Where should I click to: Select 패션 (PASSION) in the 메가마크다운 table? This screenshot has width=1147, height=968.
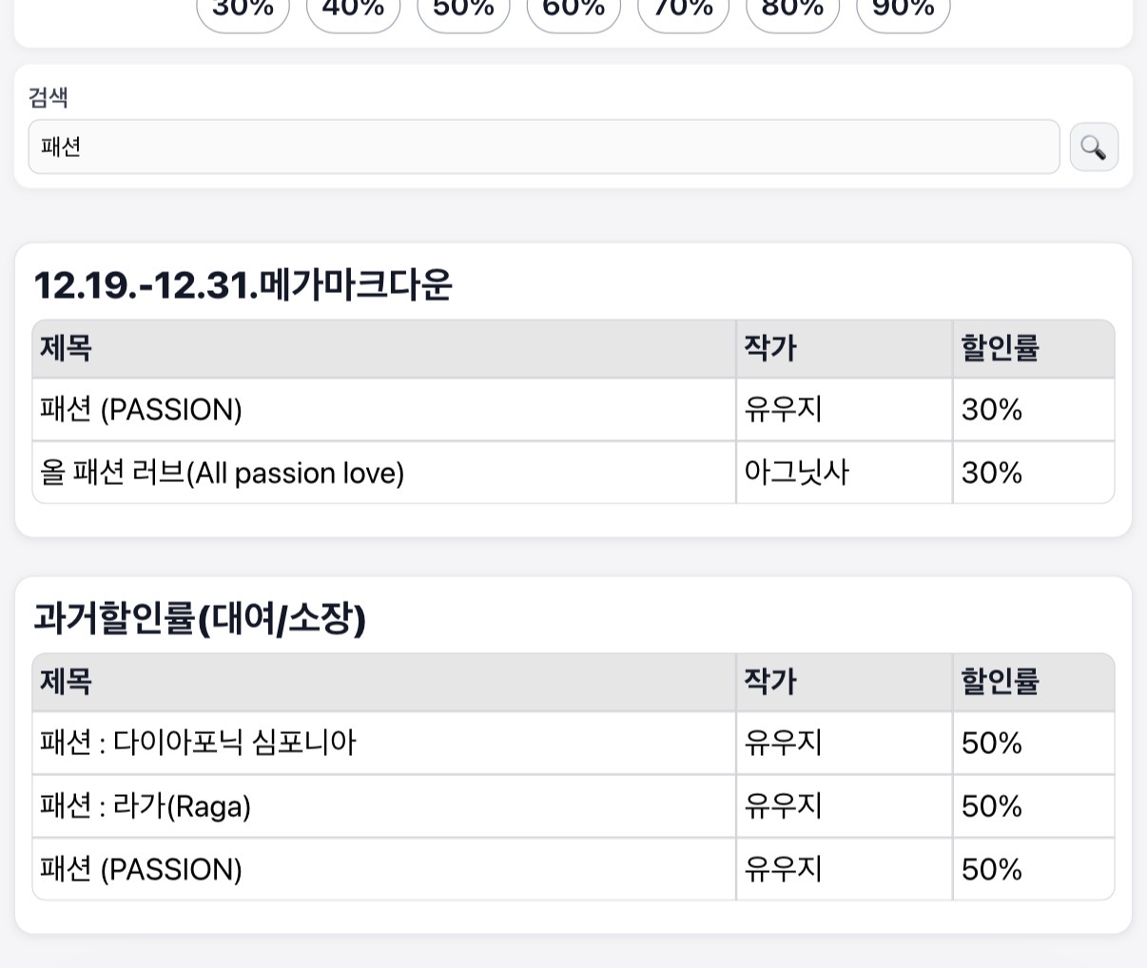pyautogui.click(x=141, y=410)
